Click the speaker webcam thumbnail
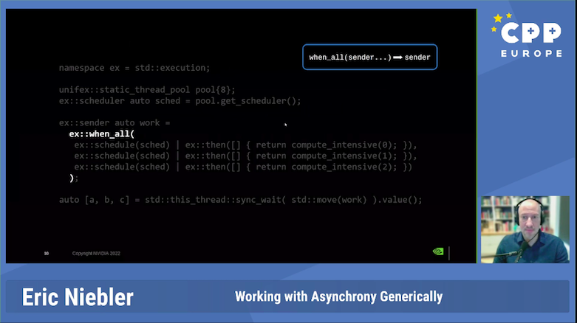Screen dimensions: 577x323 (x=525, y=229)
